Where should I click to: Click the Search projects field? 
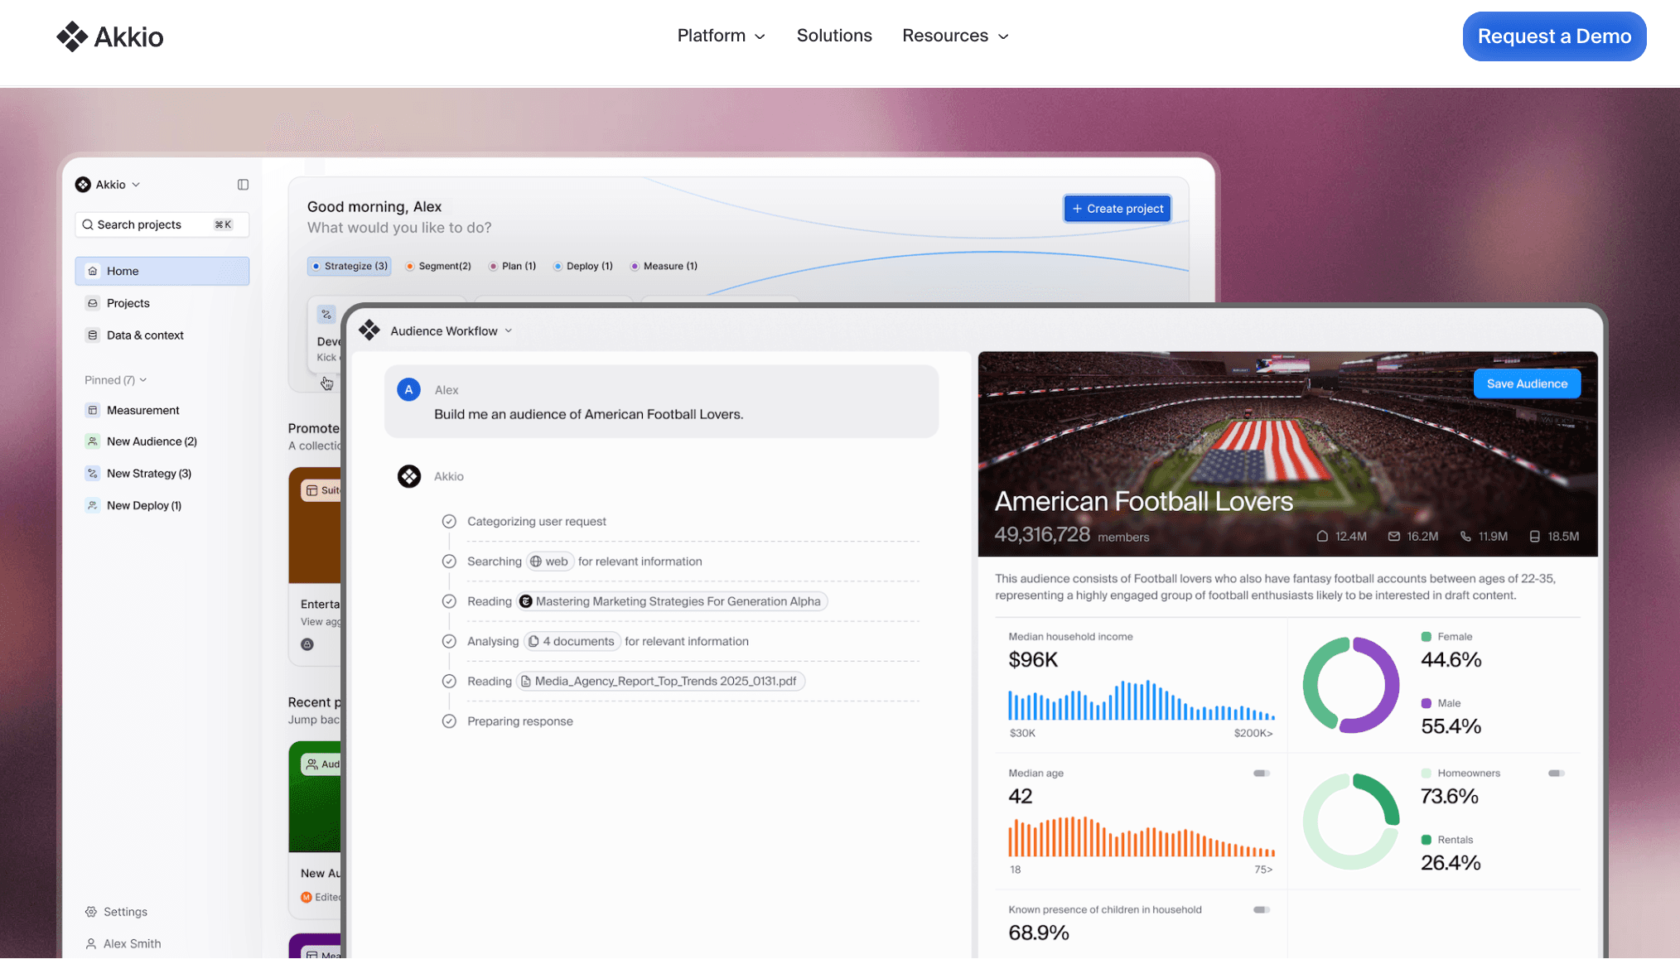point(162,224)
